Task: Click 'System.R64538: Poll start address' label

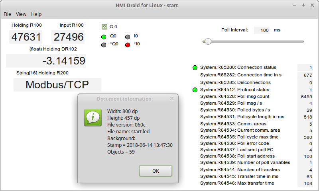Action: [237, 156]
